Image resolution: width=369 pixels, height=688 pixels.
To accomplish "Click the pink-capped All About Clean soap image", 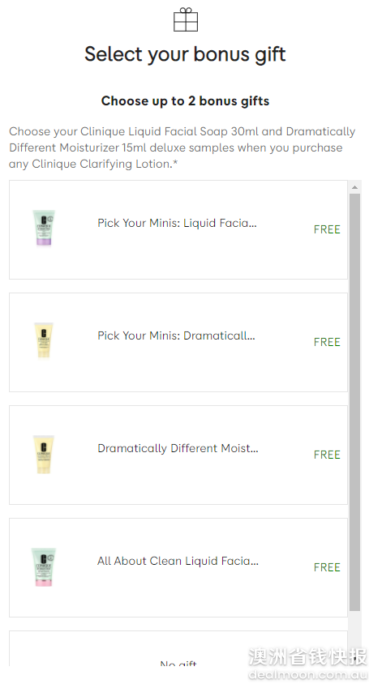I will 44,566.
